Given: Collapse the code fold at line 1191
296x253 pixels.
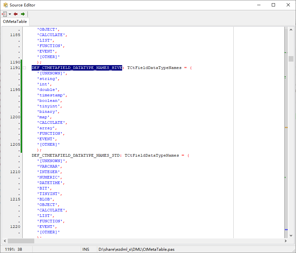Looking at the screenshot, I should (x=24, y=68).
